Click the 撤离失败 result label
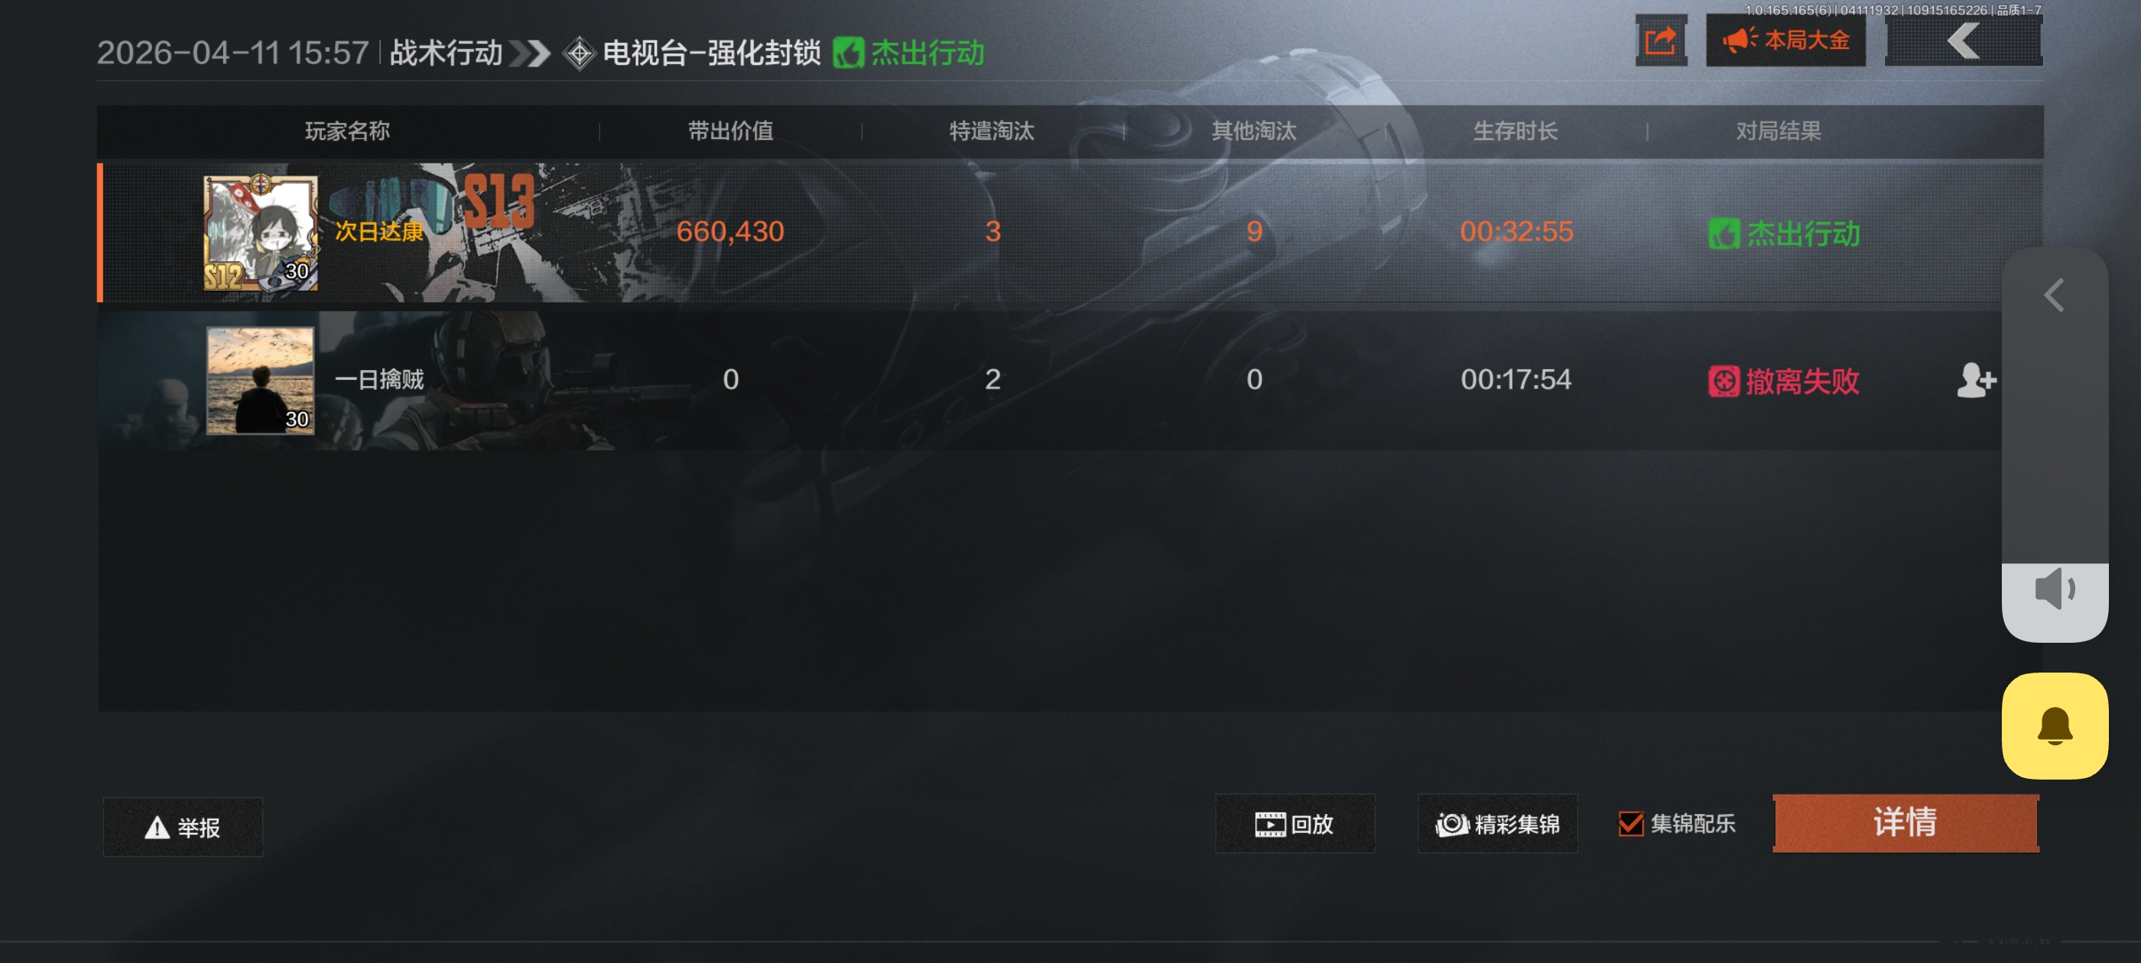This screenshot has height=963, width=2141. tap(1784, 381)
